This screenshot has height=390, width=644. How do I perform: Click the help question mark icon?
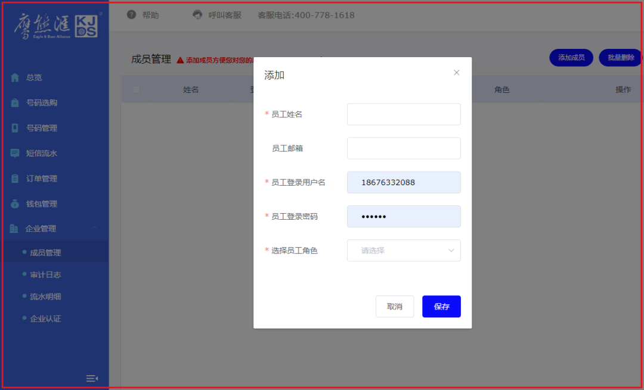[x=131, y=15]
